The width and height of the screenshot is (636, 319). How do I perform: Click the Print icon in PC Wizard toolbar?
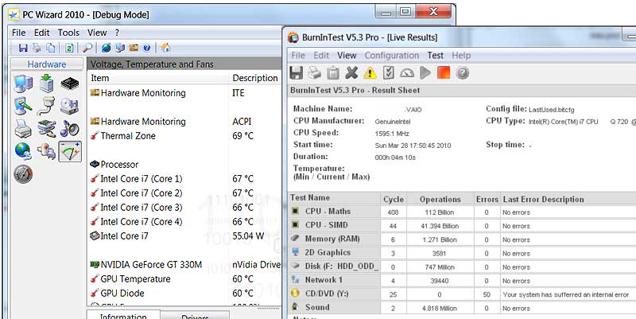coord(37,48)
